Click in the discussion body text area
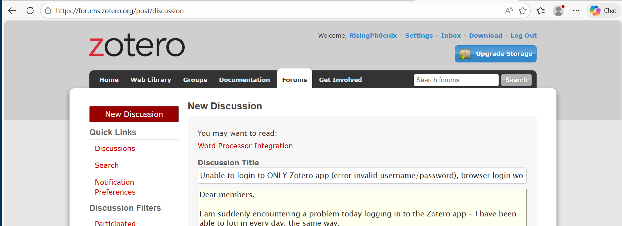The image size is (622, 226). point(362,207)
